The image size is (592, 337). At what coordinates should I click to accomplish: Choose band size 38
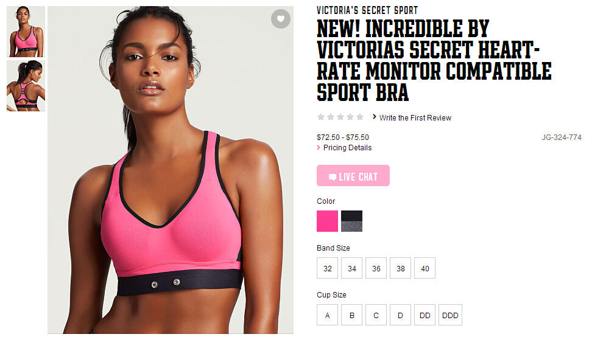pos(400,268)
